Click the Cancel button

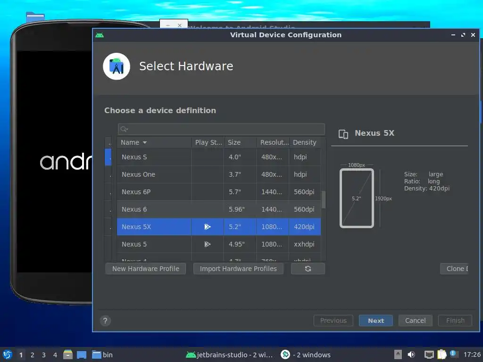[x=415, y=321]
